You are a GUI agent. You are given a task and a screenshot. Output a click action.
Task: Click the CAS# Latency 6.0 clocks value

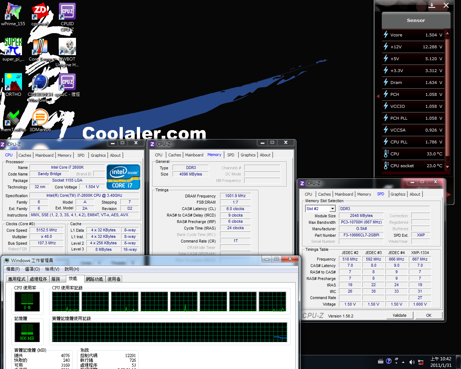tap(235, 209)
